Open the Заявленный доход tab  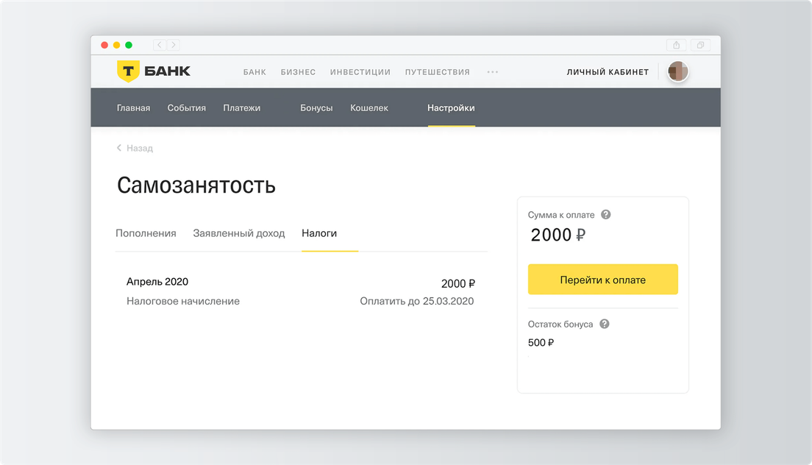pyautogui.click(x=238, y=233)
